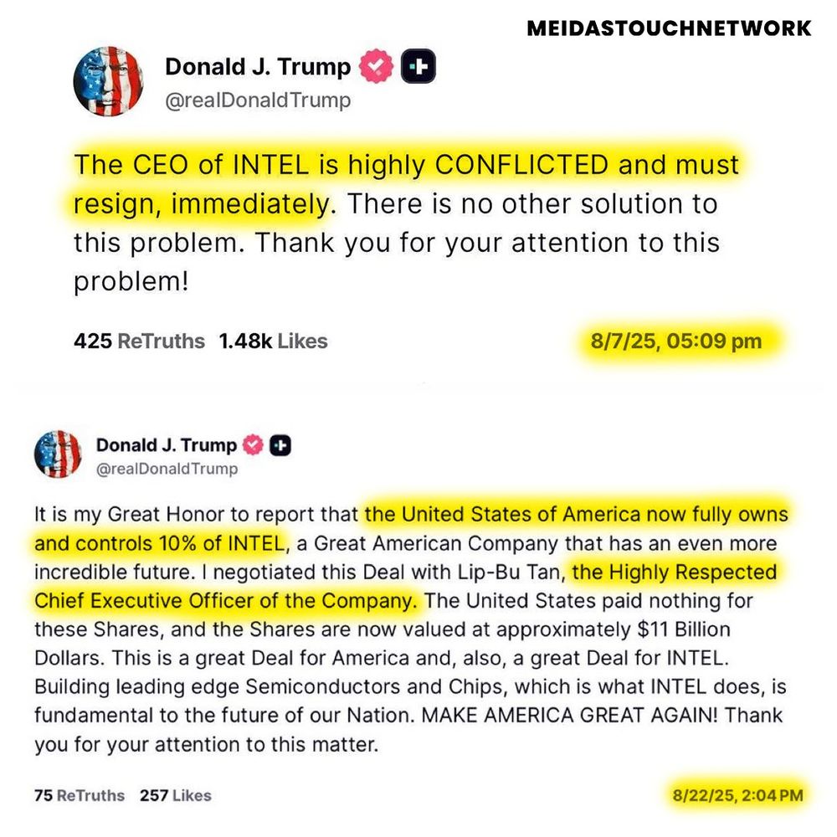View the 425 ReTruths count
837x837 pixels.
pos(139,341)
